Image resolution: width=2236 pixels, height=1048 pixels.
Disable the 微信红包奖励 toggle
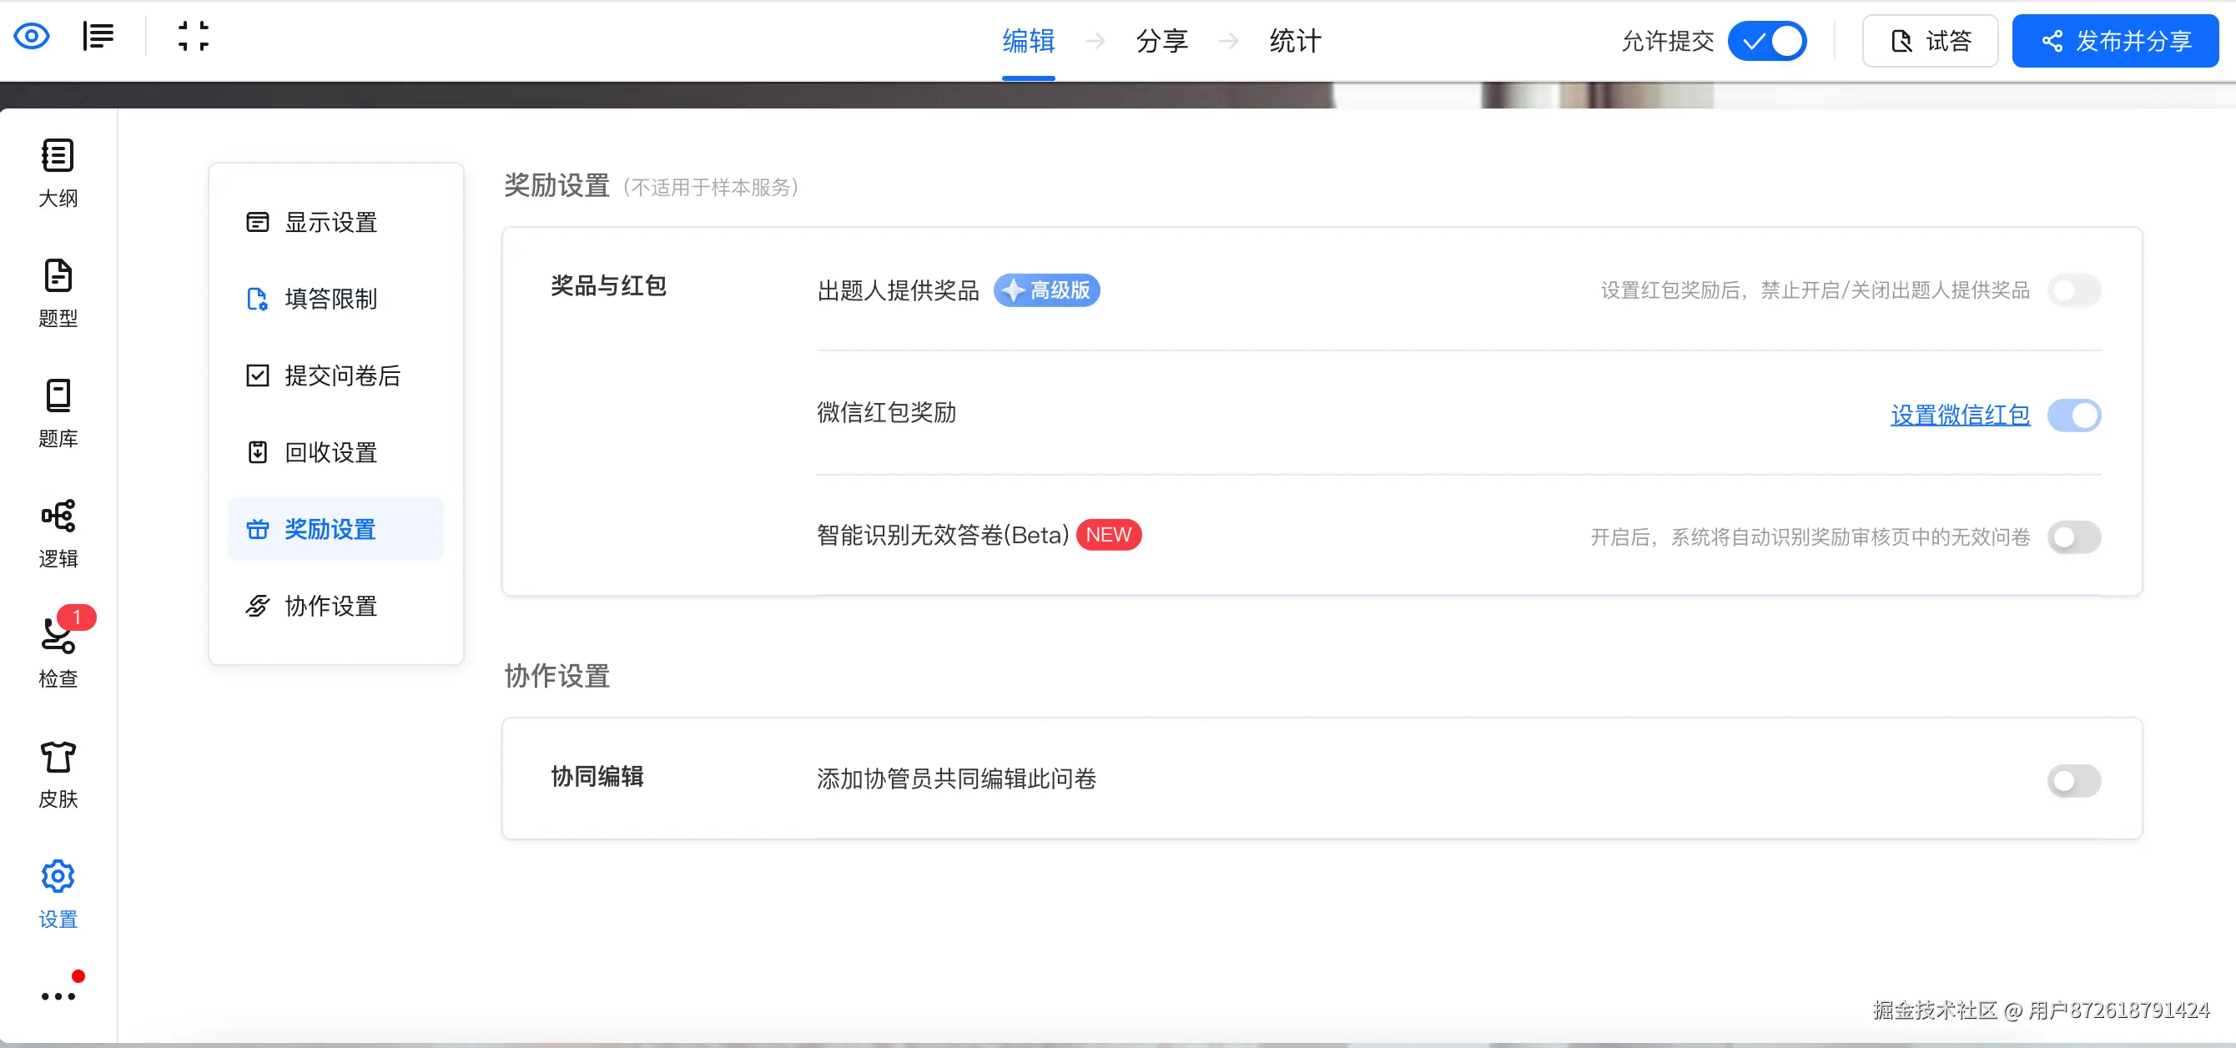[x=2073, y=415]
